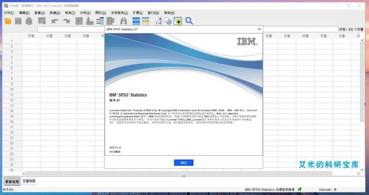Screen dimensions: 369x195
Task: Open the 编辑(E) menu
Action: 24,13
